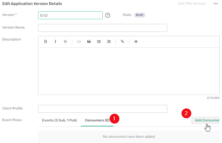Toggle bold formatting in description toolbar
The height and width of the screenshot is (143, 222).
(45, 42)
